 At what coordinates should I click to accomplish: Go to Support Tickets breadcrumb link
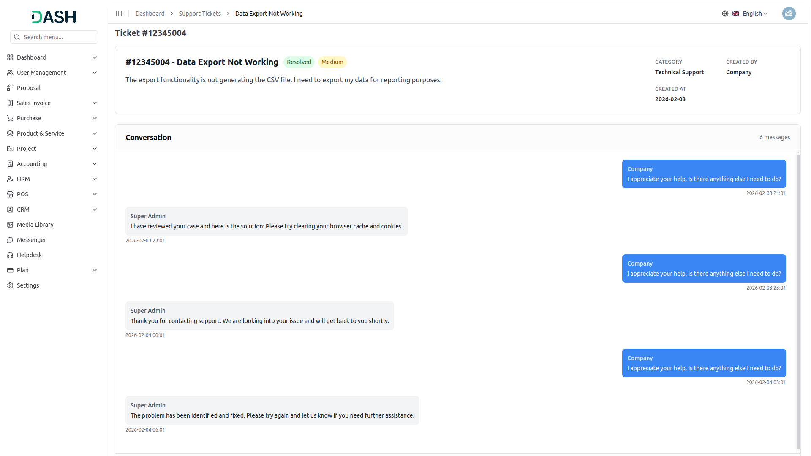click(200, 14)
